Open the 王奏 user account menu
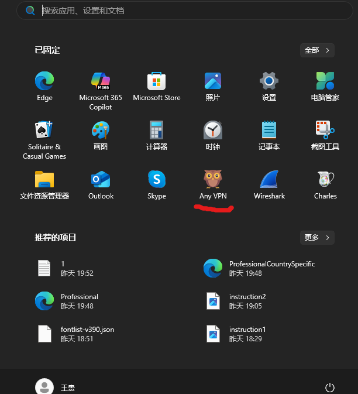Viewport: 358px width, 394px height. click(x=55, y=388)
